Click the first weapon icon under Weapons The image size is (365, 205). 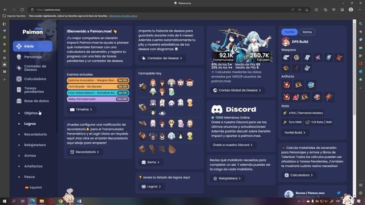click(286, 58)
